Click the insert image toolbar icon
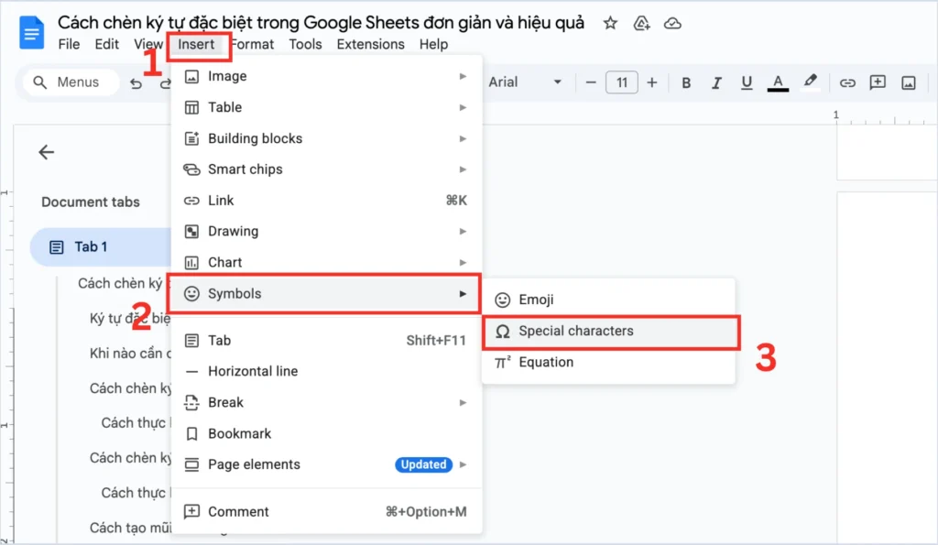The image size is (938, 545). (x=908, y=82)
